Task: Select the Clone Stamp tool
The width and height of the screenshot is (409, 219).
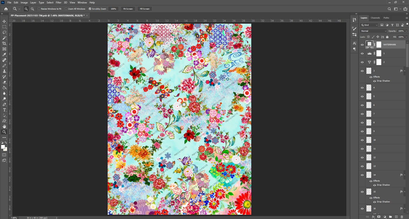Action: 4,71
